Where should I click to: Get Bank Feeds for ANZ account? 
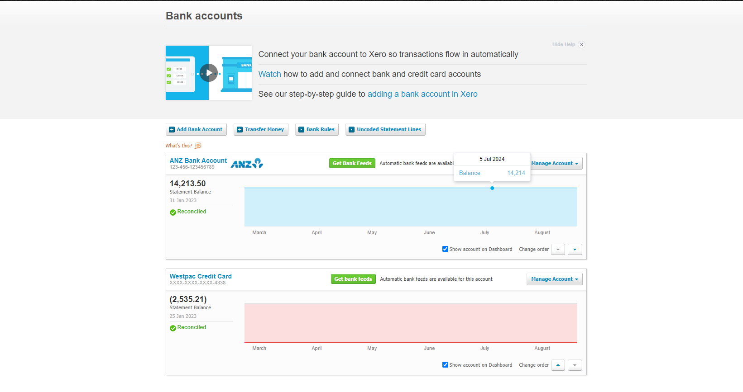[352, 163]
